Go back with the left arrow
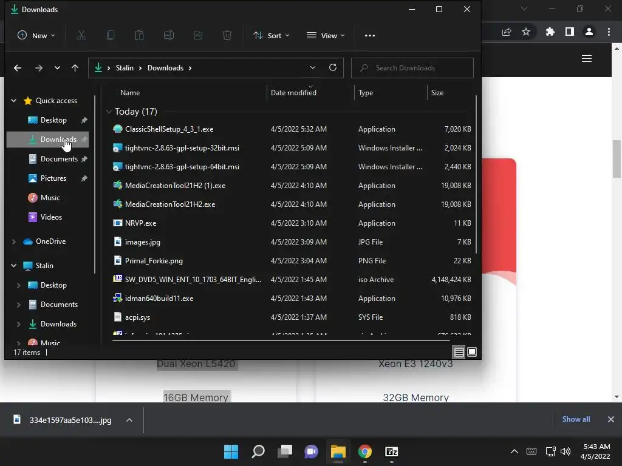The width and height of the screenshot is (622, 466). tap(18, 68)
